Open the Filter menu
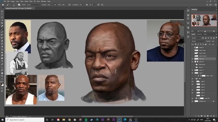 coord(31,1)
